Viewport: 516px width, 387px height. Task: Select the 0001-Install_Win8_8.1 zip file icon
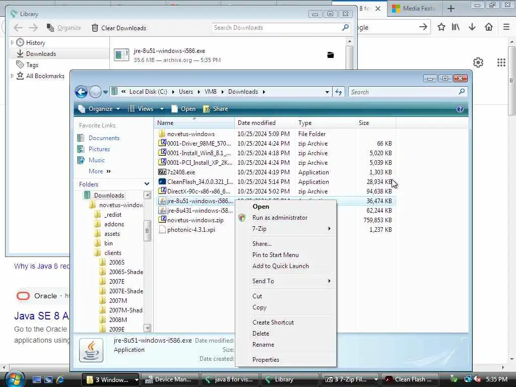pyautogui.click(x=162, y=153)
